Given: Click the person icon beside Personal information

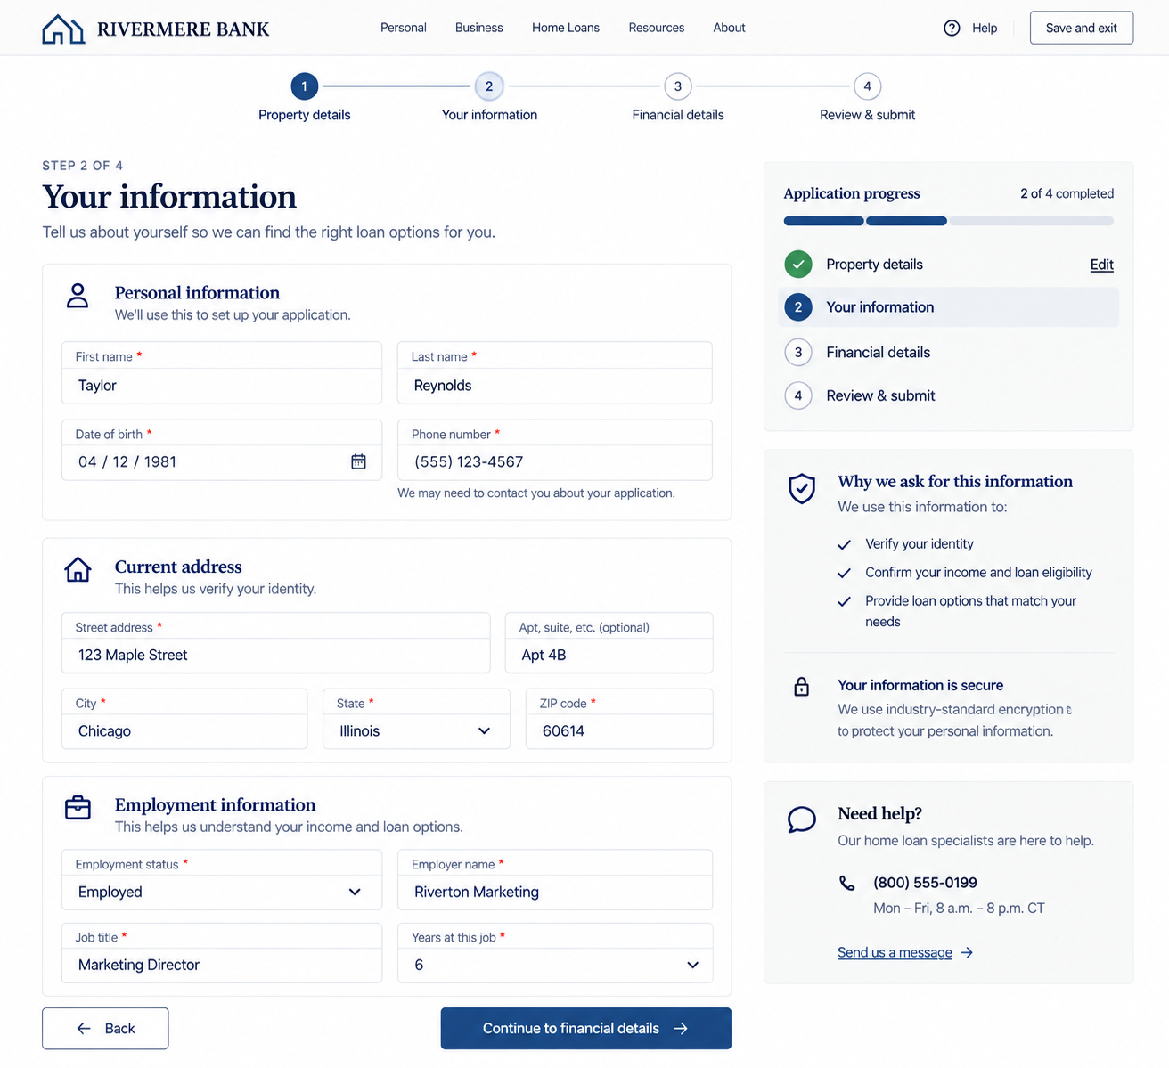Looking at the screenshot, I should click(x=78, y=296).
